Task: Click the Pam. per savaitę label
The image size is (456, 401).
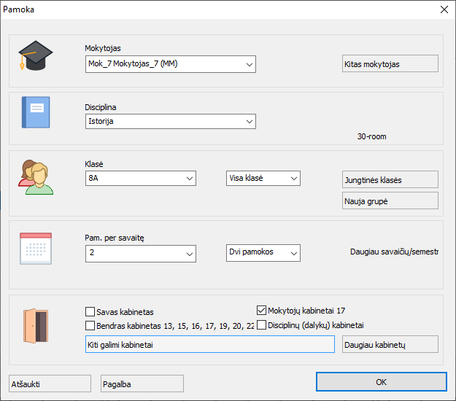Action: 115,238
